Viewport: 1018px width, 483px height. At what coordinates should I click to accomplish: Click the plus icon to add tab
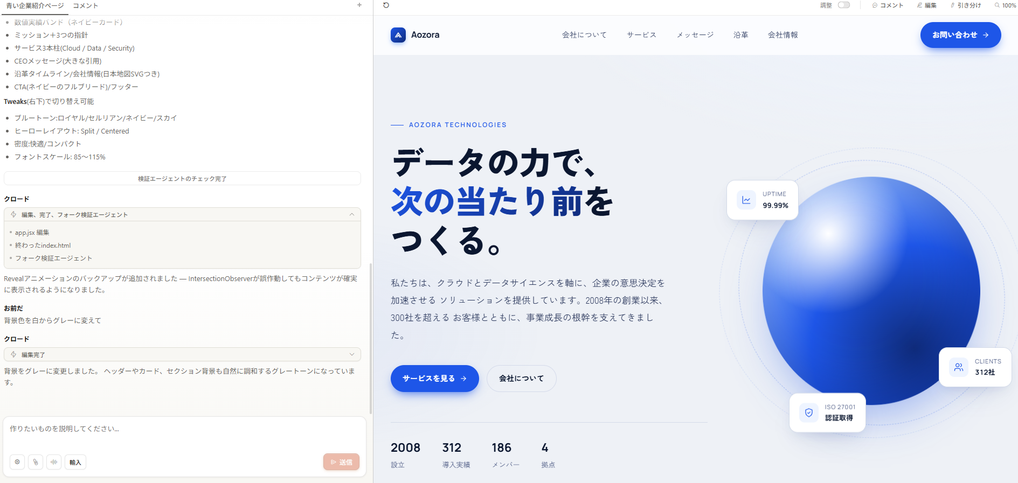pyautogui.click(x=359, y=5)
